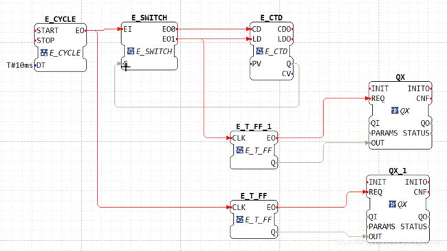Image resolution: width=447 pixels, height=251 pixels.
Task: Click the Q output of E_CTD
Action: (289, 64)
